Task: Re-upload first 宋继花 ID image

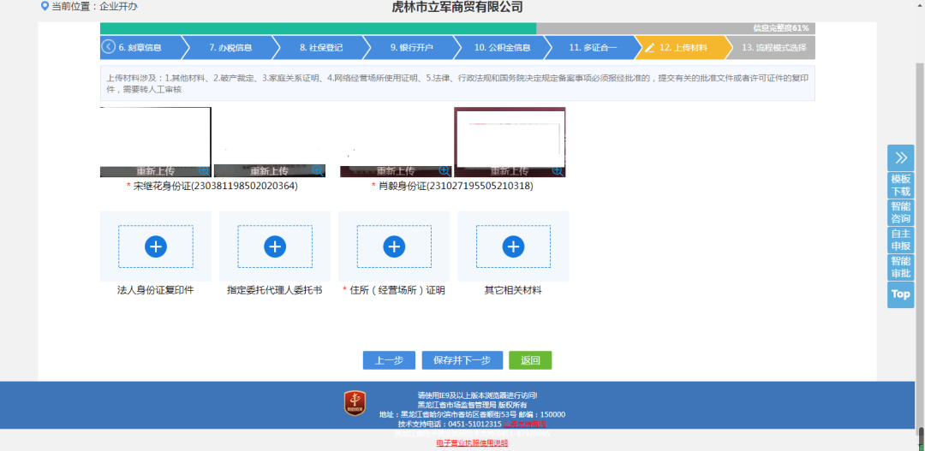Action: tap(156, 171)
